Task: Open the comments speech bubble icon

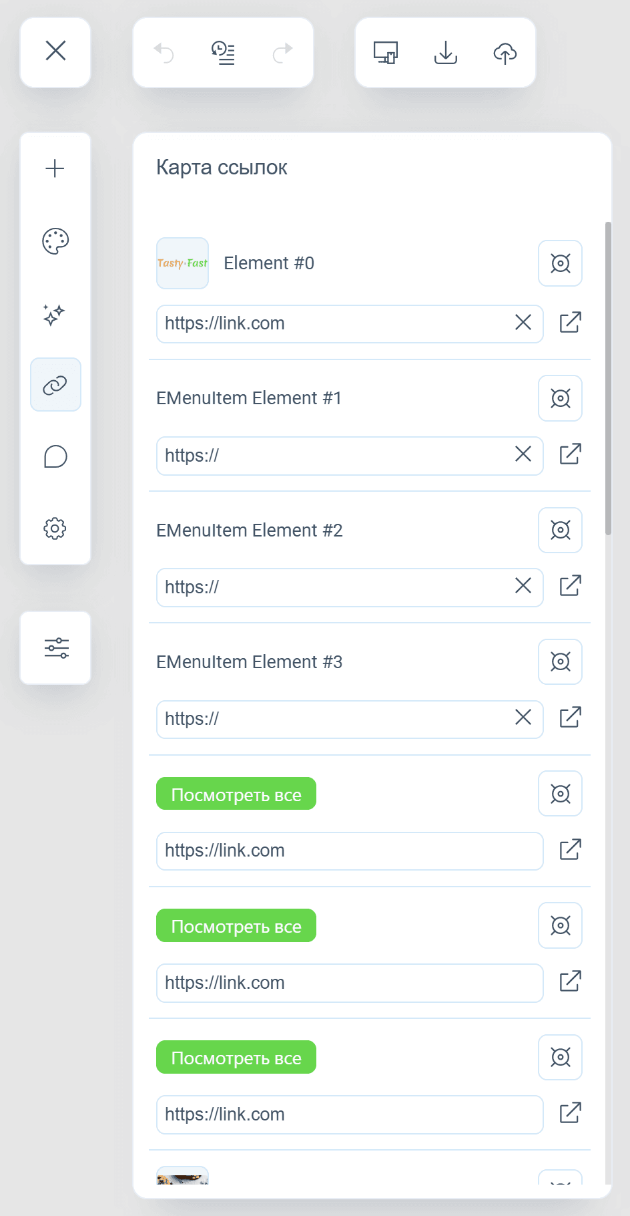Action: [55, 456]
